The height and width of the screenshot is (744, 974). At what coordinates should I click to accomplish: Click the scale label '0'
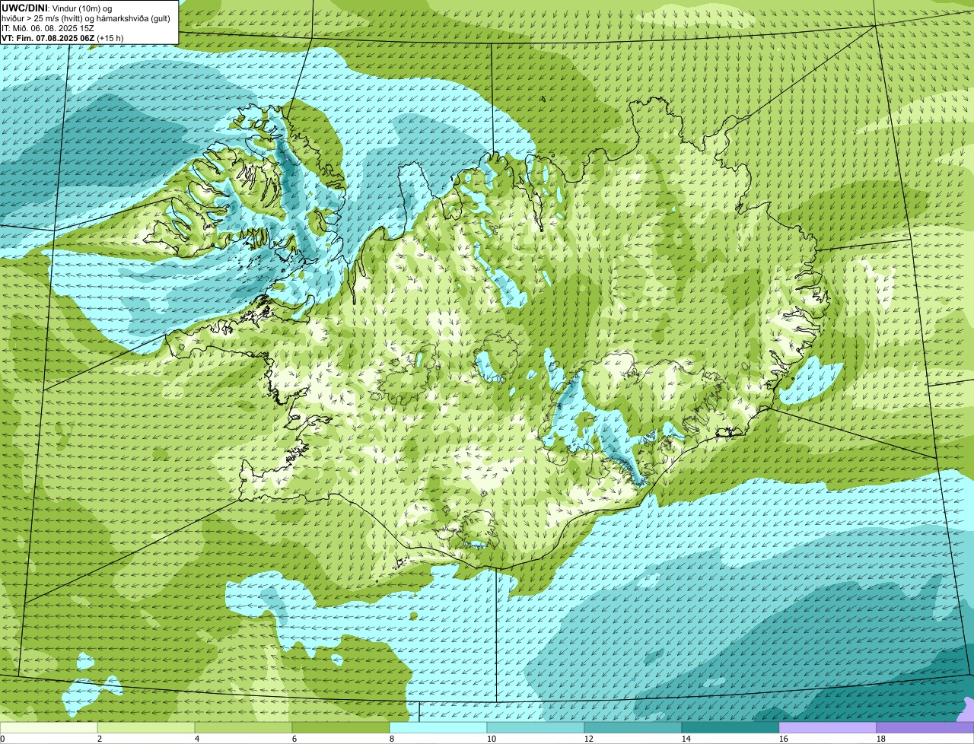[x=2, y=739]
